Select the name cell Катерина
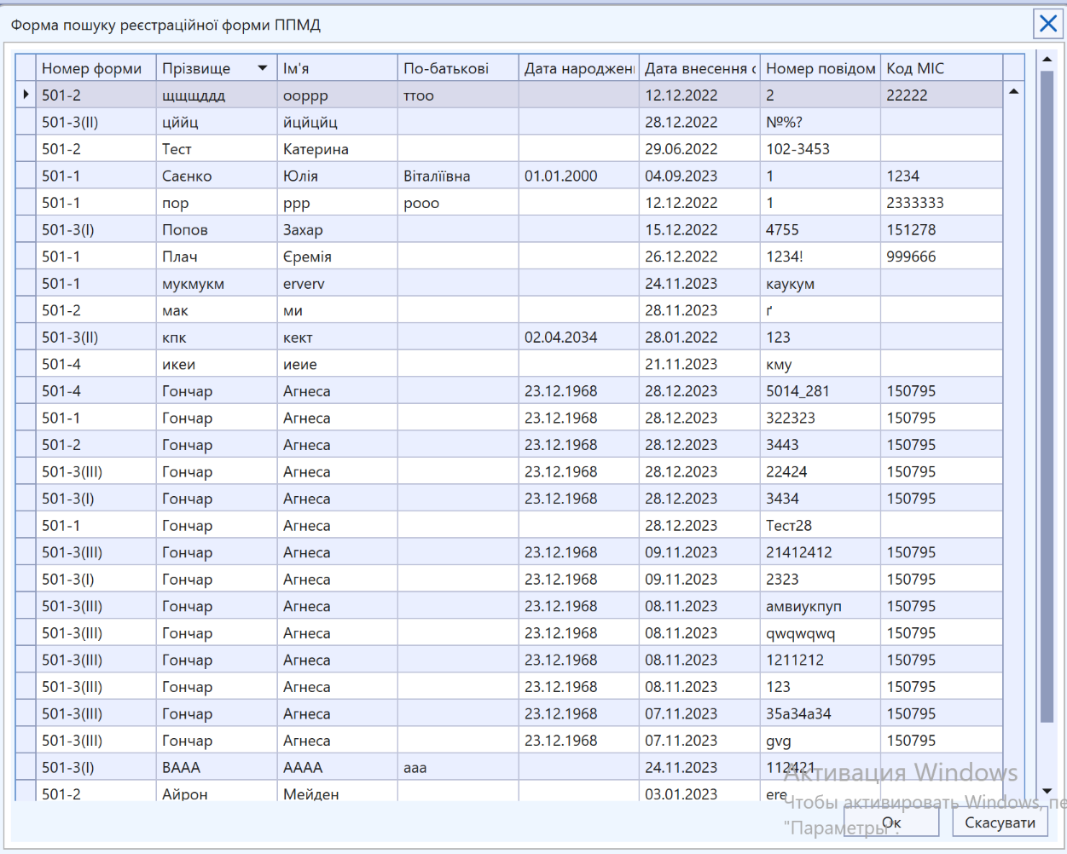The image size is (1067, 854). pyautogui.click(x=338, y=149)
